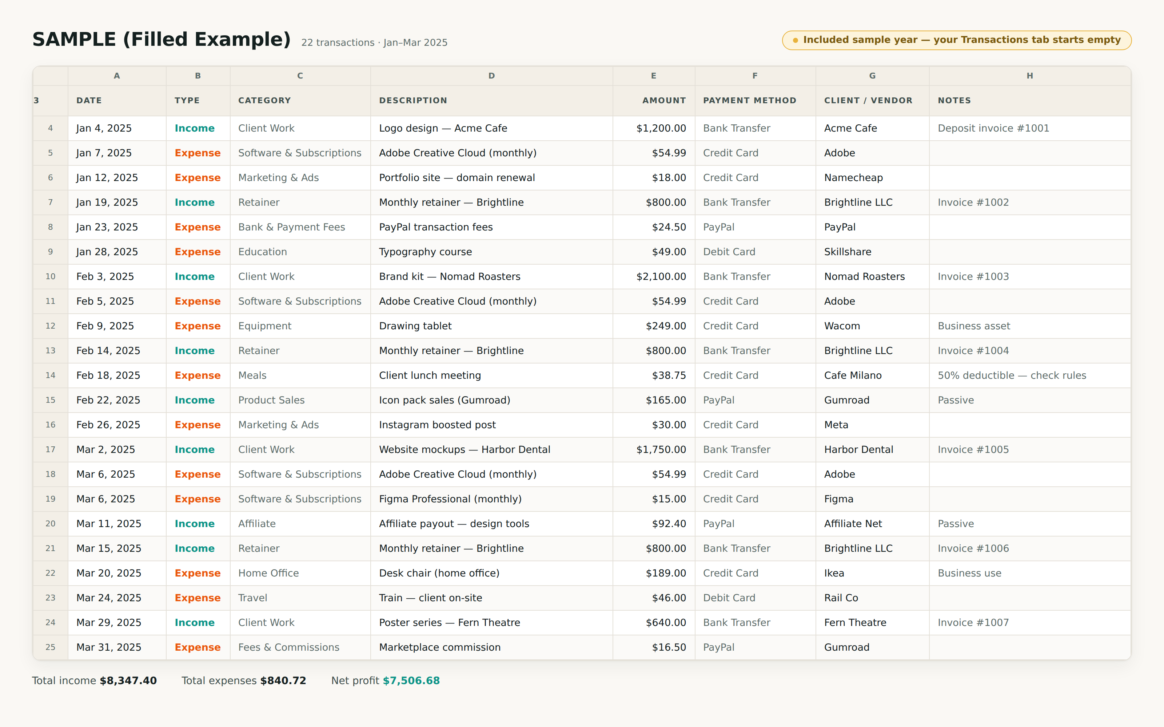Select column D header
The image size is (1164, 727).
click(491, 76)
